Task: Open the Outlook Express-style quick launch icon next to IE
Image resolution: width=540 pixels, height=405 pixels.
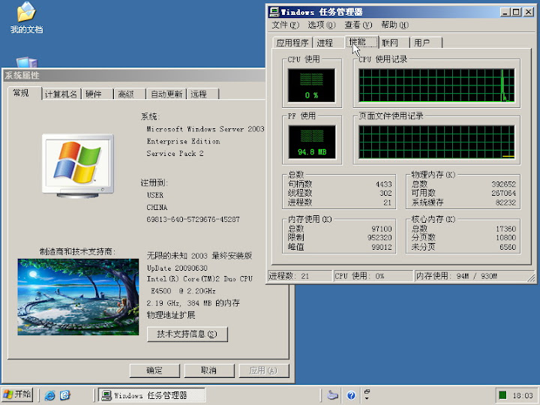Action: click(x=65, y=395)
